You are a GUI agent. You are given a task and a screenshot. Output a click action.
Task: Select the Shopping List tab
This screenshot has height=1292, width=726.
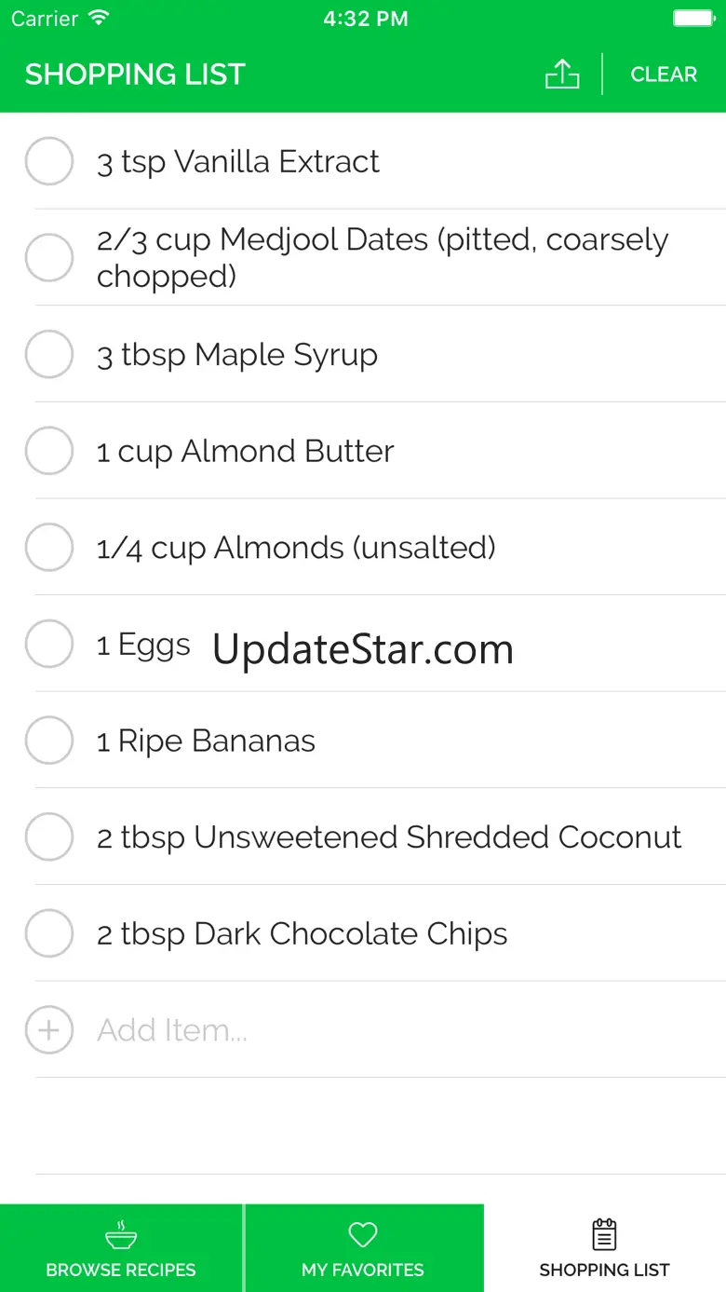pyautogui.click(x=605, y=1248)
